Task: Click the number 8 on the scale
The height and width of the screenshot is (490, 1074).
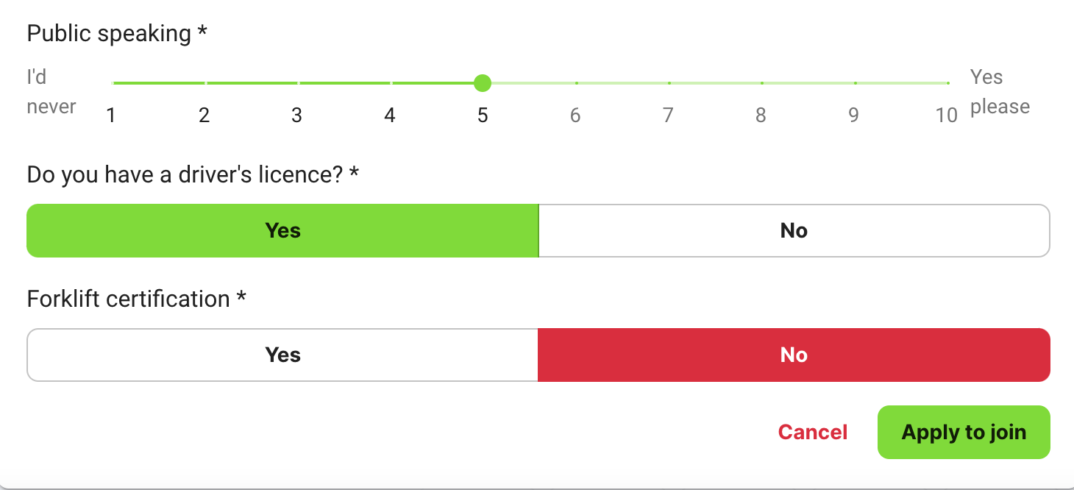Action: point(761,115)
